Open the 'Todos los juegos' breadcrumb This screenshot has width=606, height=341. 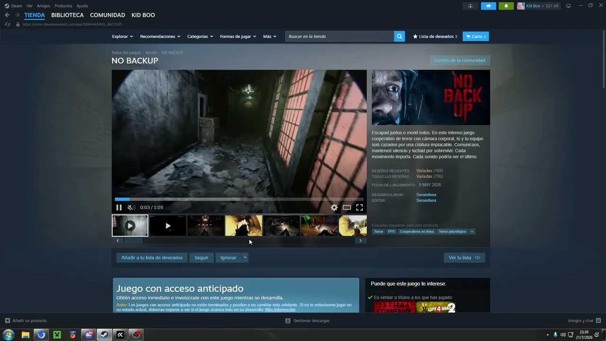pyautogui.click(x=126, y=53)
